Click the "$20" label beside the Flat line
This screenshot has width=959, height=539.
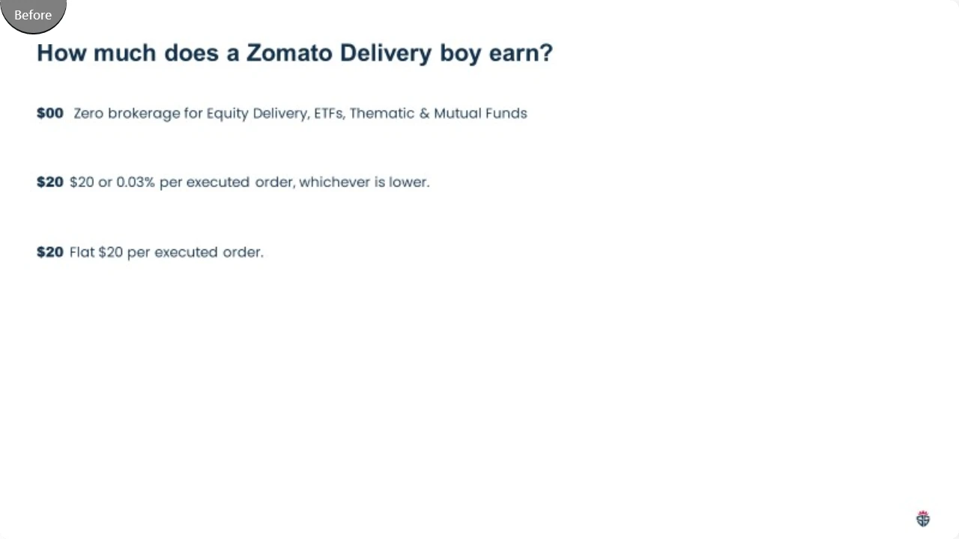(50, 252)
